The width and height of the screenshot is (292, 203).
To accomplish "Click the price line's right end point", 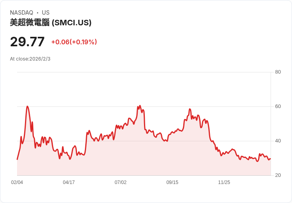I will click(x=270, y=159).
